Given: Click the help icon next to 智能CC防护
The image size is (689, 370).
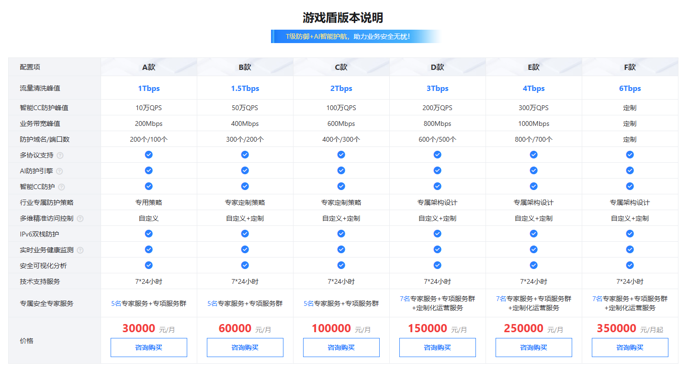Looking at the screenshot, I should 61,187.
